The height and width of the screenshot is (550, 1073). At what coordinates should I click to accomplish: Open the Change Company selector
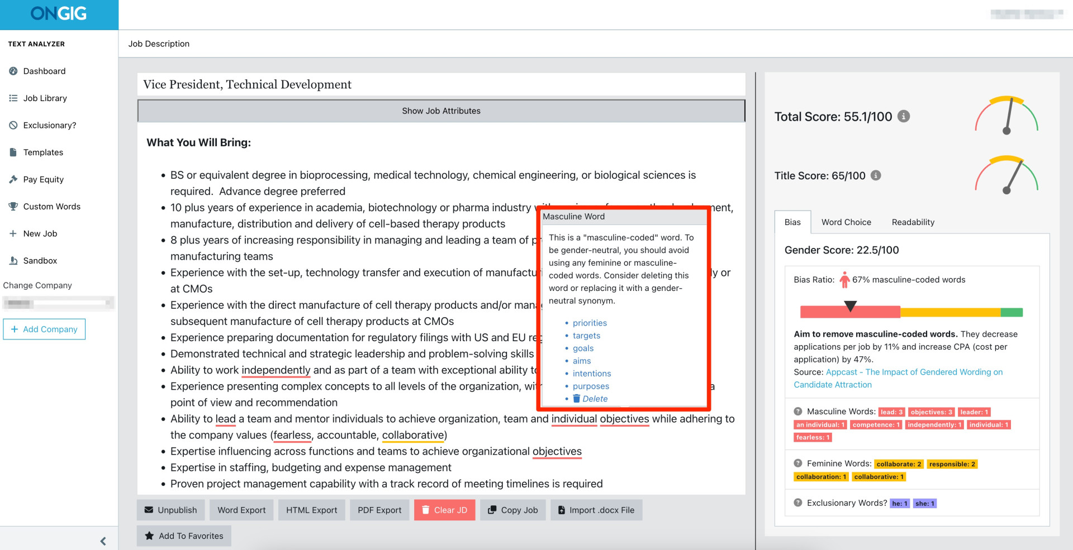(x=58, y=303)
